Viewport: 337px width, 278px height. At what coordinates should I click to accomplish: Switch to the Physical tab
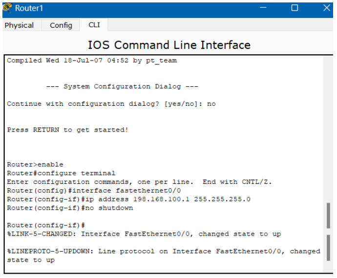tap(19, 25)
